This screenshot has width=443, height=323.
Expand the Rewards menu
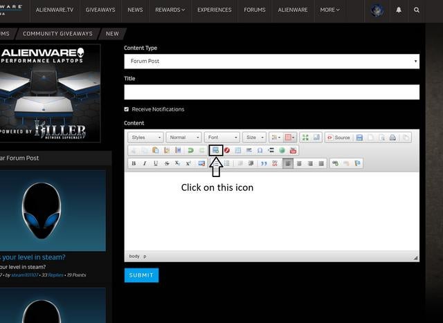point(170,10)
